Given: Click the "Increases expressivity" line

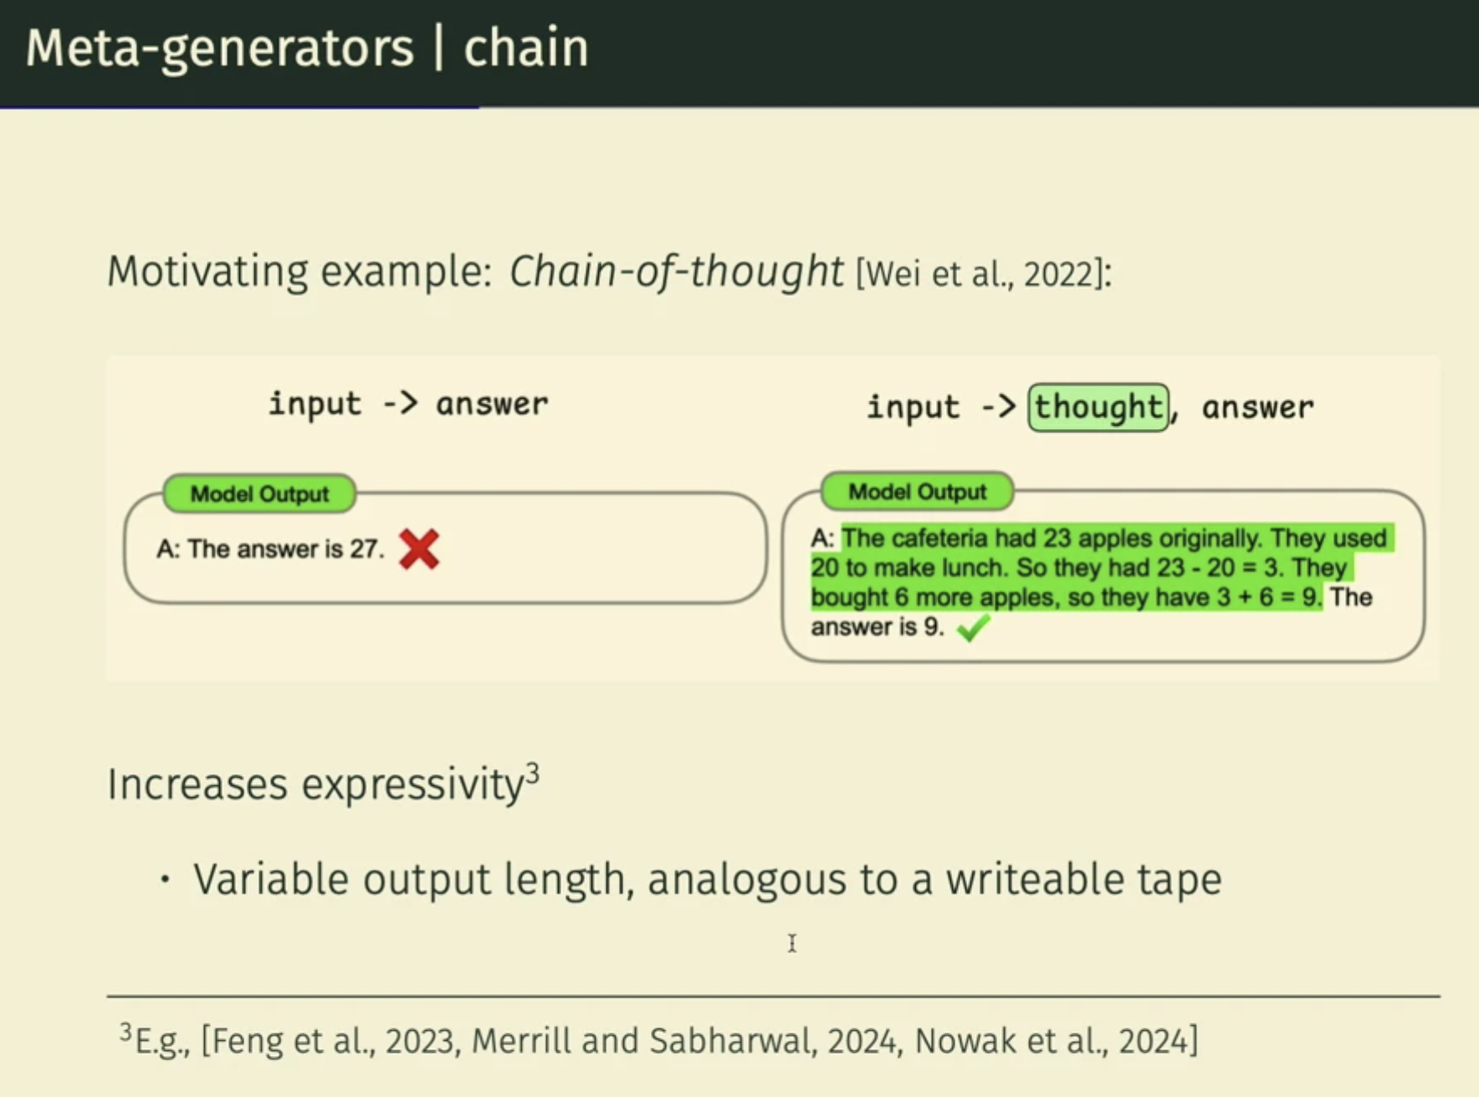Looking at the screenshot, I should (315, 784).
